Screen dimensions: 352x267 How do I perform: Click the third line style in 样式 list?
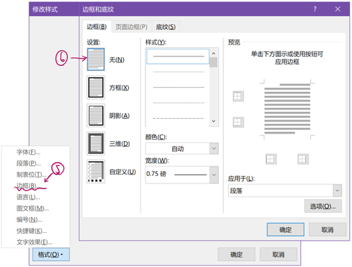(178, 88)
